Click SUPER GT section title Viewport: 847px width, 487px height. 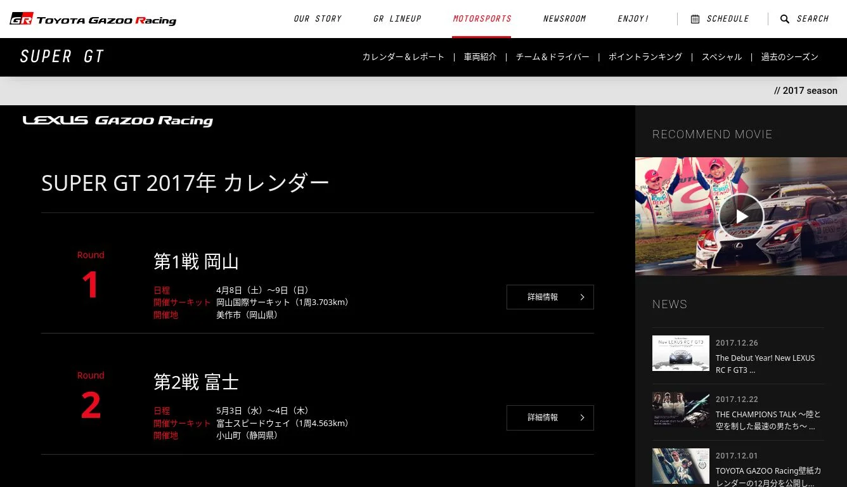tap(61, 56)
